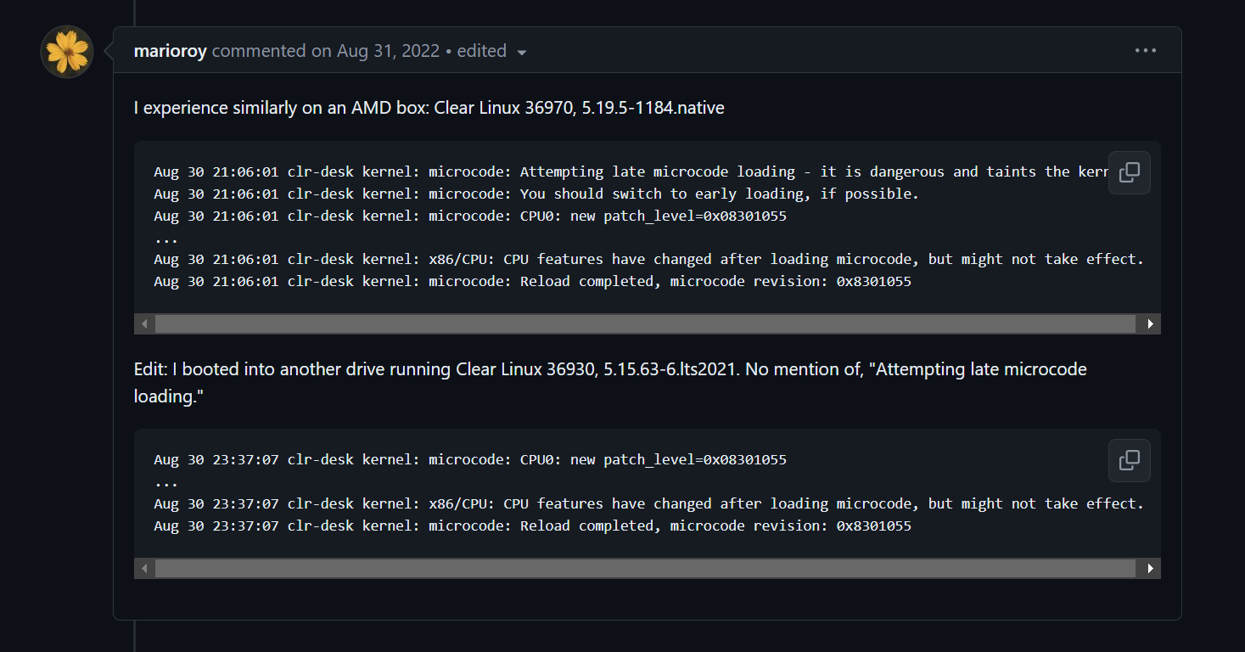Click the 23:37:07 "Reload completed" log line
The image size is (1245, 652).
532,526
